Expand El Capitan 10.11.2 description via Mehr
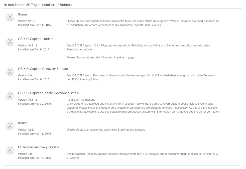246x169 pixels. coord(131,58)
